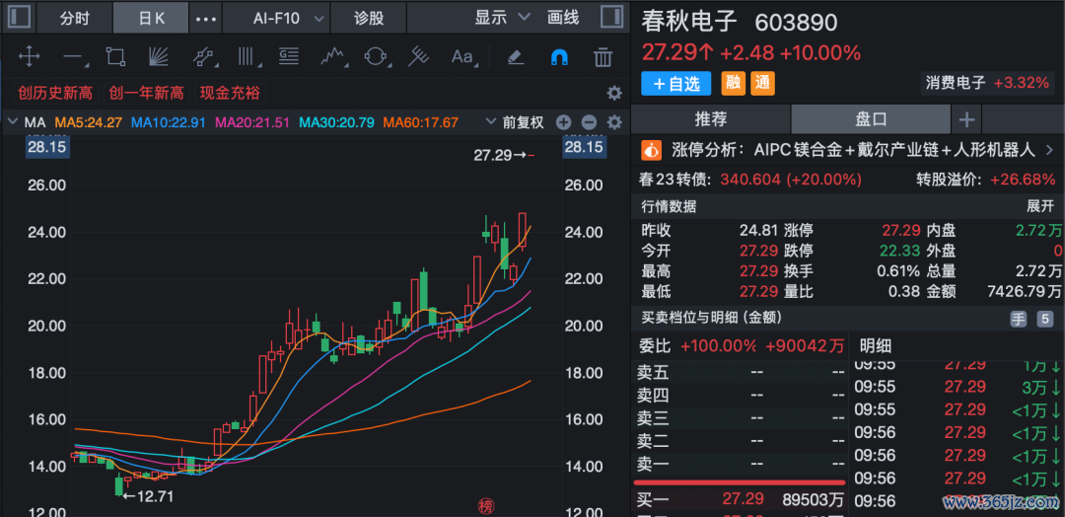1065x517 pixels.
Task: Click the 27.29 price marker on chart
Action: click(505, 156)
